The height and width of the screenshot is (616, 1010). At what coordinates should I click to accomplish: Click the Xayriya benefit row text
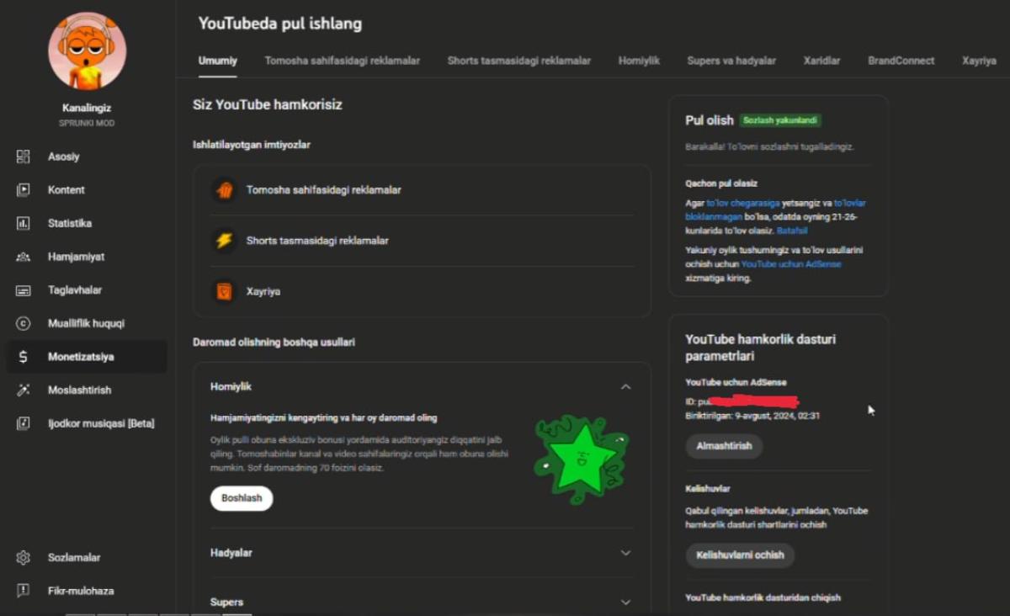coord(263,291)
